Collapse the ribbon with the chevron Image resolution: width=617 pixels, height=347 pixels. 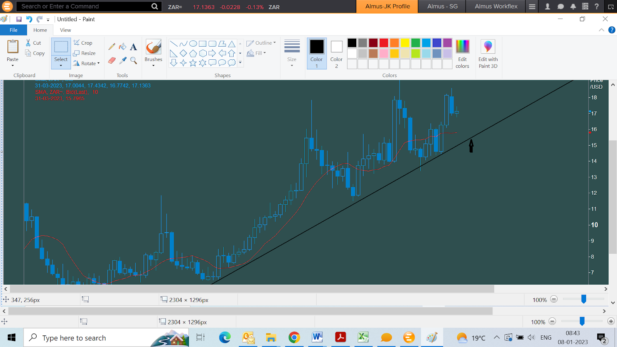click(602, 30)
